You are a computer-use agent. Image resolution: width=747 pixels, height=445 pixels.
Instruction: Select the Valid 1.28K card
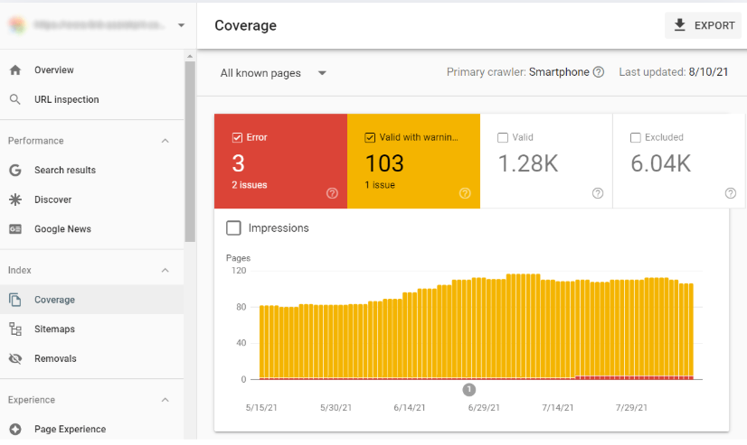(x=546, y=162)
